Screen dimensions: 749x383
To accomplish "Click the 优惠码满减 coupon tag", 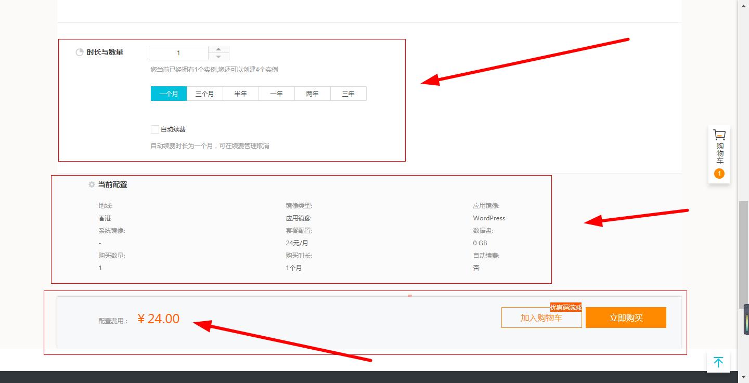I will [566, 307].
